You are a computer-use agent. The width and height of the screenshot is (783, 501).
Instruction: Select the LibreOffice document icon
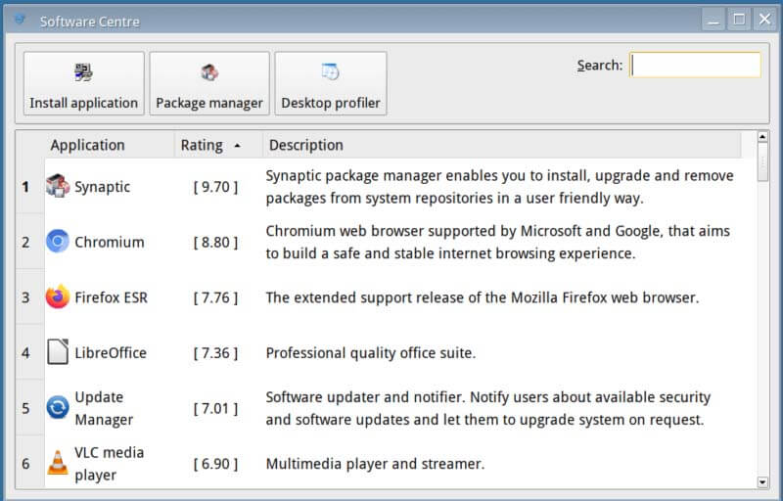click(58, 352)
